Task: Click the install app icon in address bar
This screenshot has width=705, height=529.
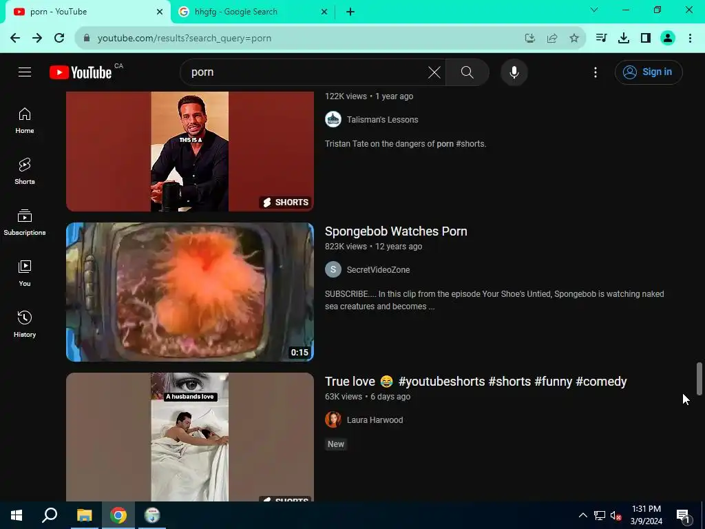Action: click(x=530, y=39)
